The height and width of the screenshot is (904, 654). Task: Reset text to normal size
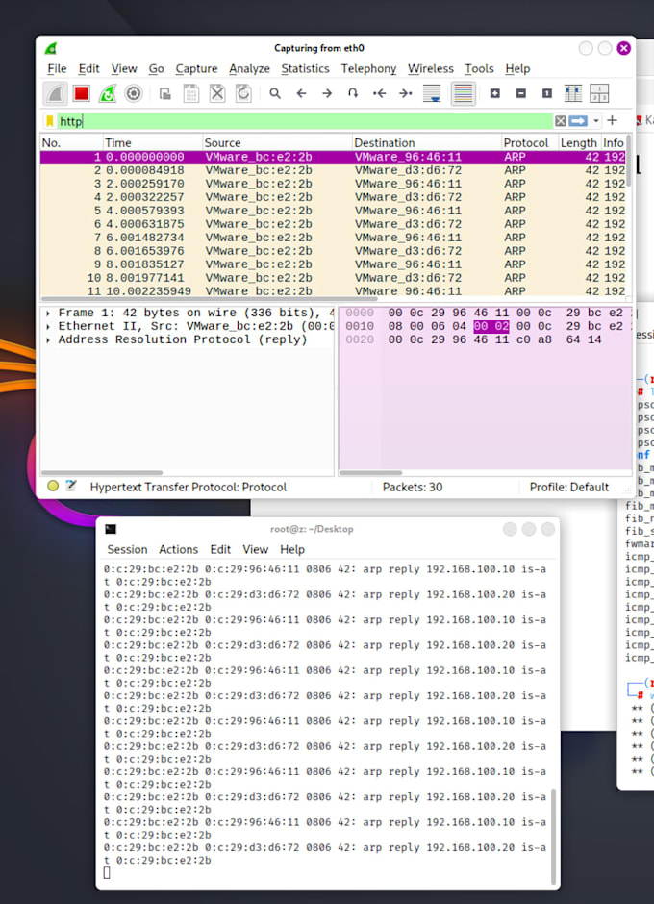coord(546,93)
